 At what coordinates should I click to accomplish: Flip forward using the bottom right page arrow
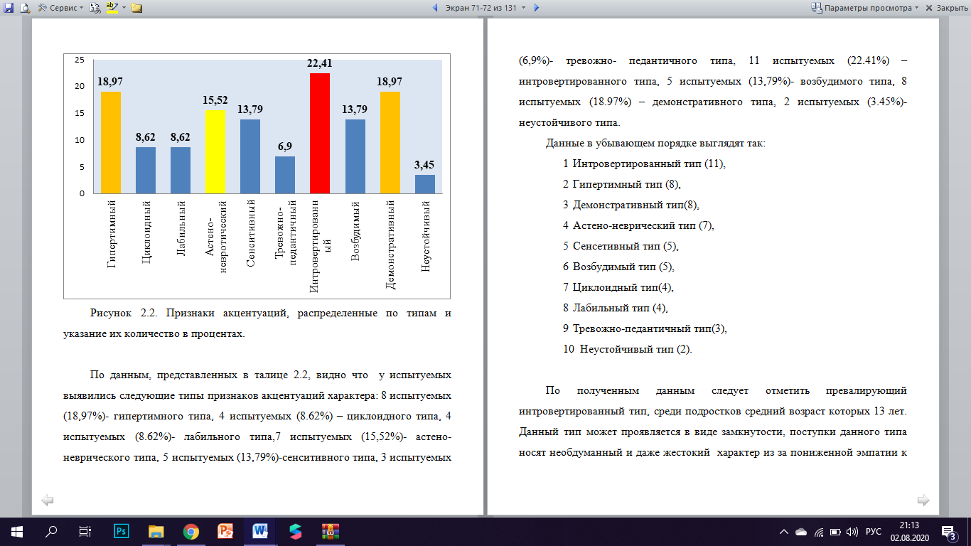[x=923, y=500]
